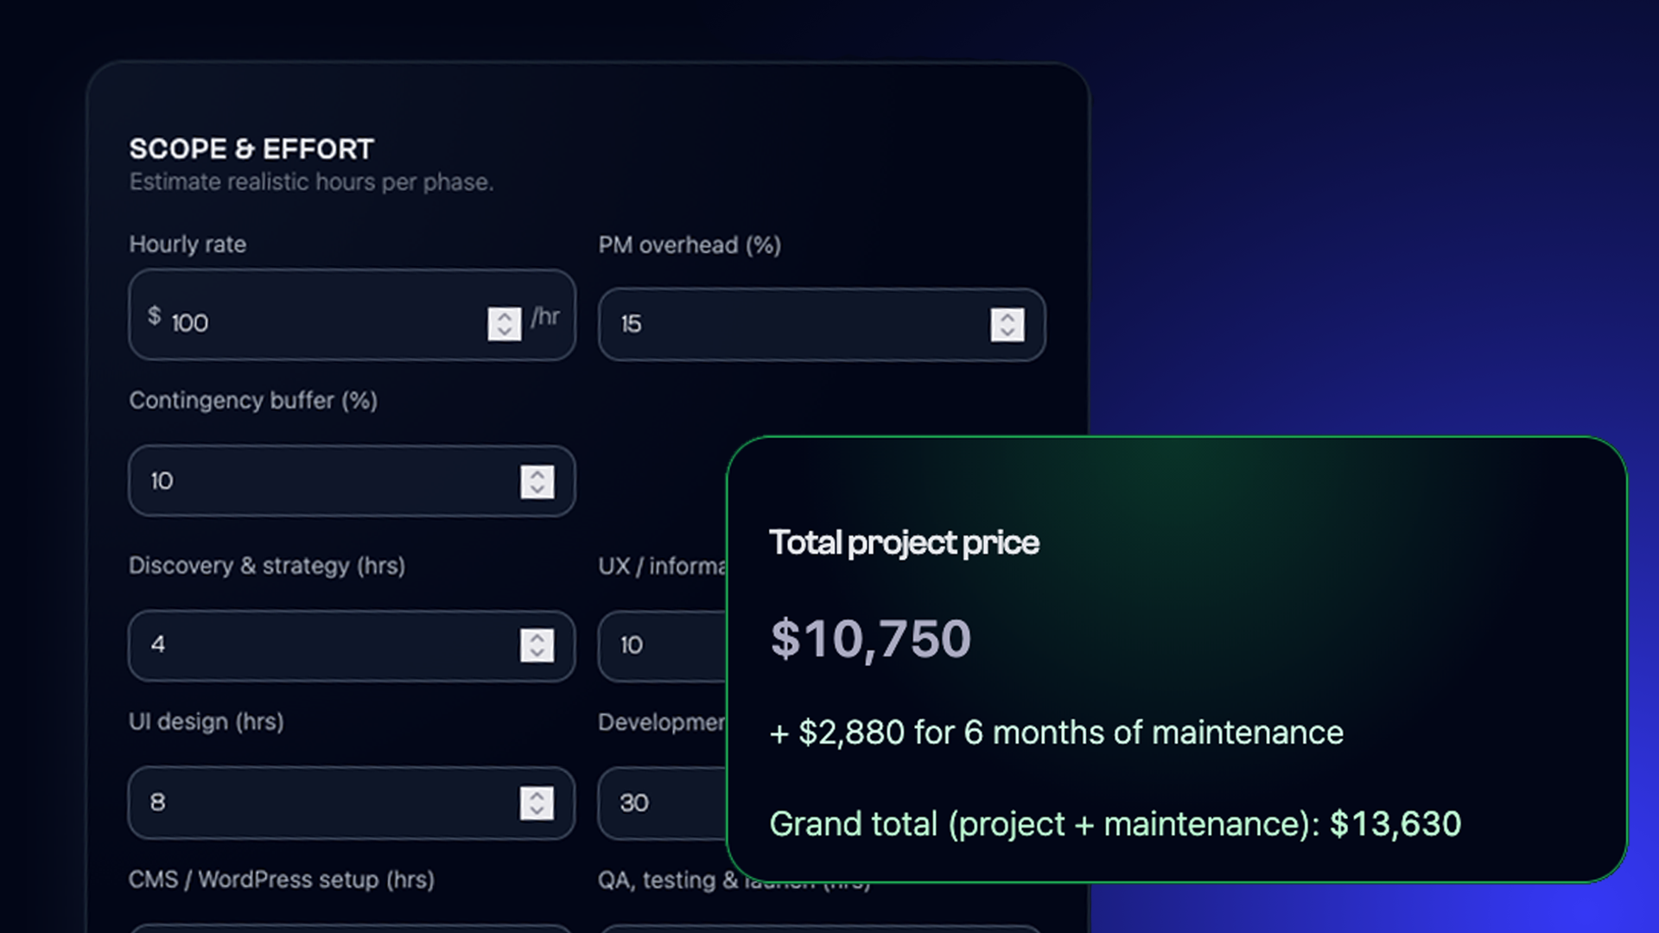Increase Discovery & strategy hours with stepper
Image resolution: width=1659 pixels, height=933 pixels.
[x=536, y=638]
